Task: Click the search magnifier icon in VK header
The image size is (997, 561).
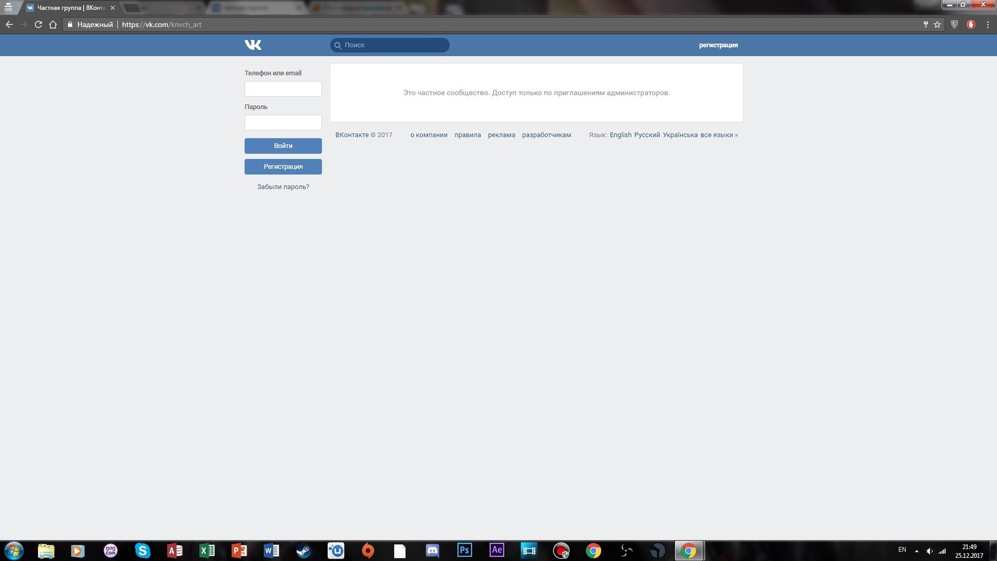Action: click(338, 46)
